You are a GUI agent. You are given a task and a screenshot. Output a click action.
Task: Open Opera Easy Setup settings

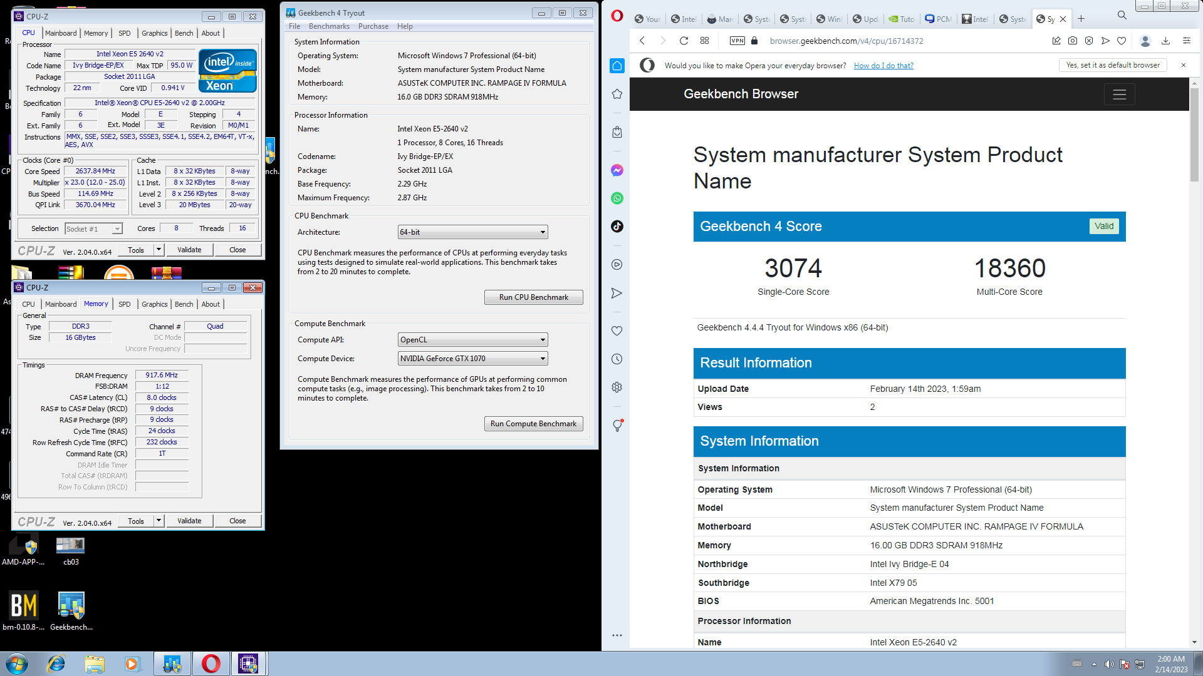(x=1186, y=41)
